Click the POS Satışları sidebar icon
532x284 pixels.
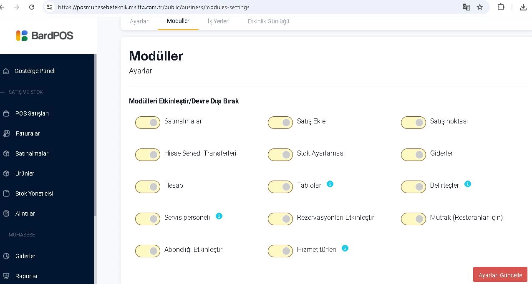[x=6, y=113]
